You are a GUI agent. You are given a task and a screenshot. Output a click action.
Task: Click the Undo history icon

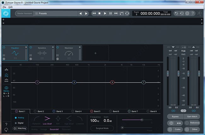[182, 13]
